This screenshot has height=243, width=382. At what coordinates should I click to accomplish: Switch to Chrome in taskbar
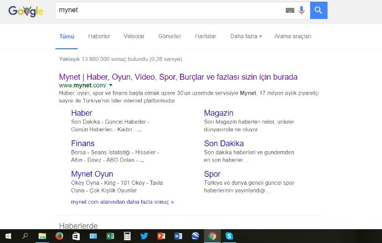pyautogui.click(x=212, y=236)
